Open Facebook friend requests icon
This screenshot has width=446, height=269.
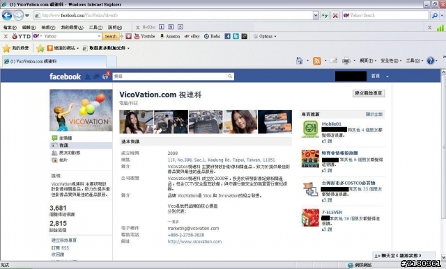(x=88, y=76)
